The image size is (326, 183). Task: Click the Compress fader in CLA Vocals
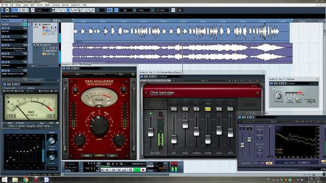pos(197,132)
